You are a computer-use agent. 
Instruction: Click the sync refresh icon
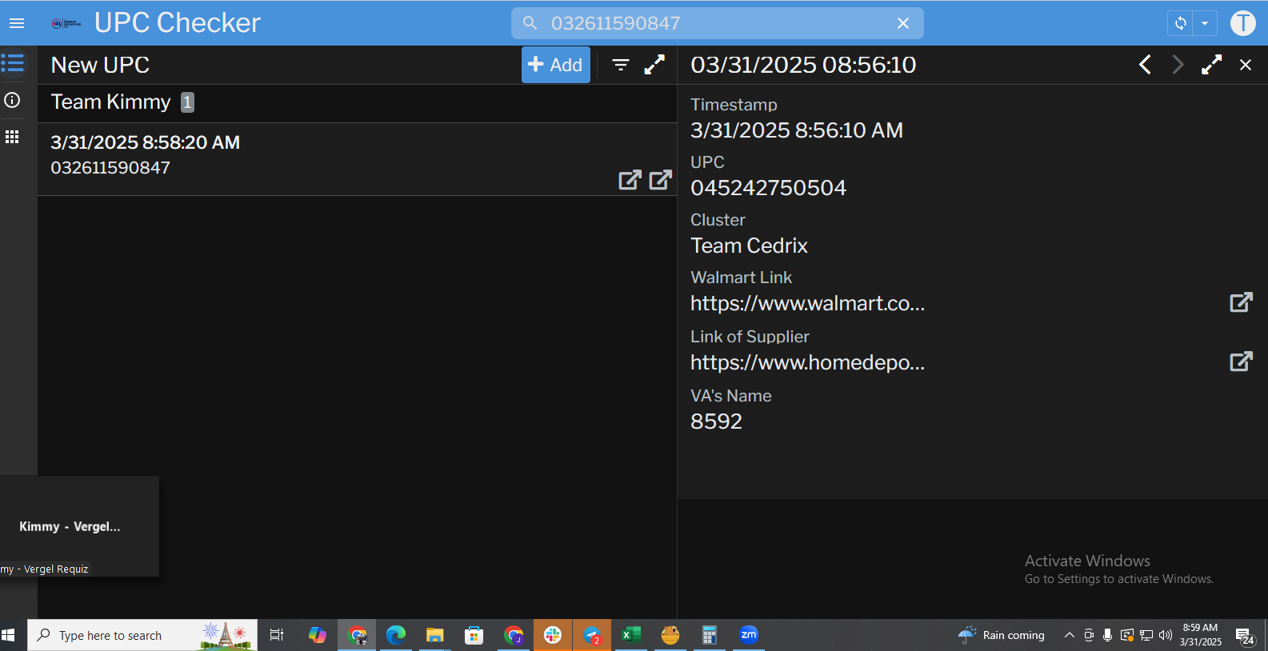coord(1180,23)
